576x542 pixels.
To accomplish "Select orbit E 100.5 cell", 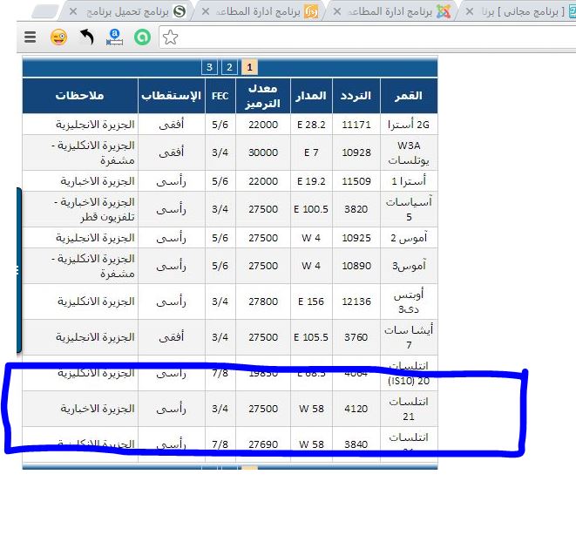I will [311, 209].
